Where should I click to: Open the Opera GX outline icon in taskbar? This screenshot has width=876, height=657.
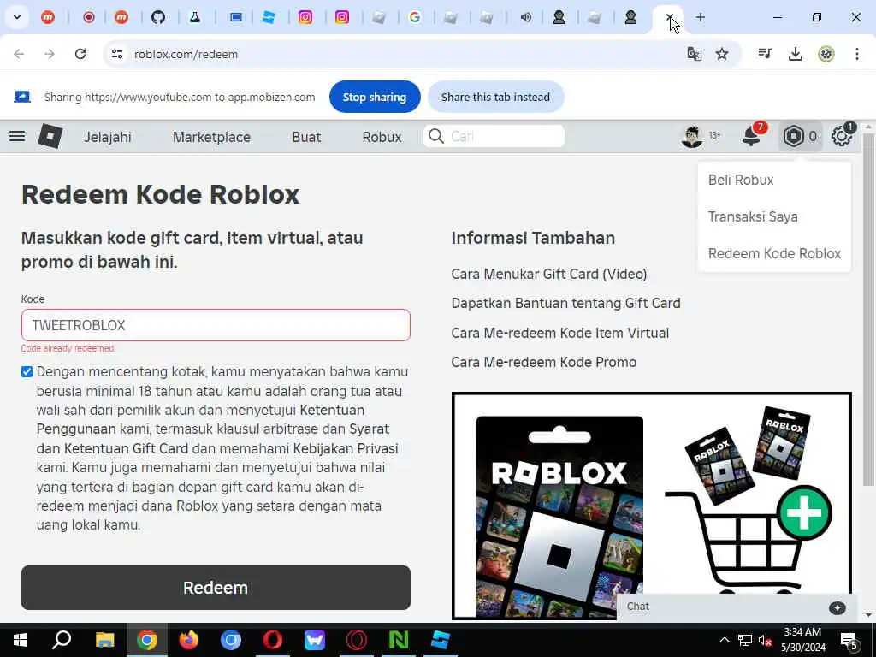(357, 640)
